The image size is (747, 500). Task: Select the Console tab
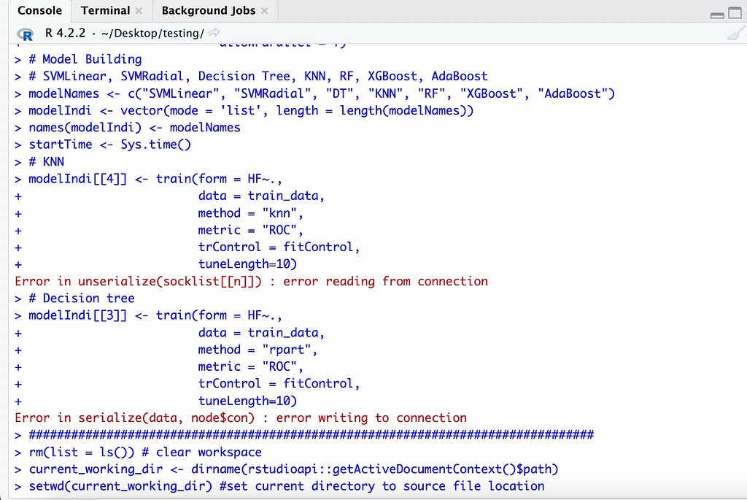pyautogui.click(x=39, y=10)
